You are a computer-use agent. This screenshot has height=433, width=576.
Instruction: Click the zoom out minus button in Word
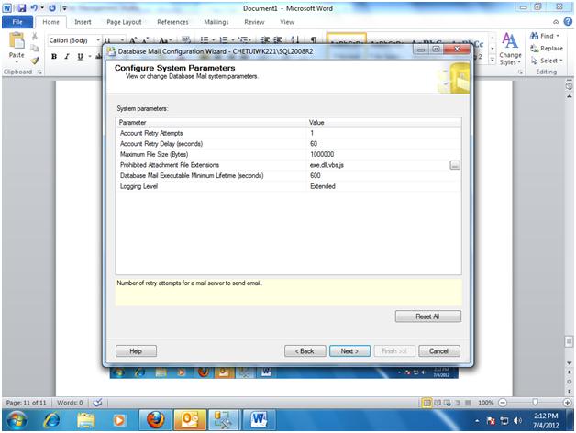(503, 403)
